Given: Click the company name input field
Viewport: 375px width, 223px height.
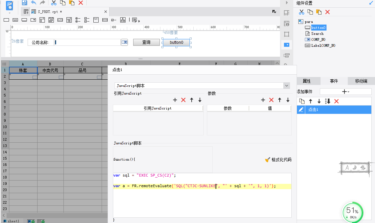Looking at the screenshot, I should pyautogui.click(x=88, y=42).
